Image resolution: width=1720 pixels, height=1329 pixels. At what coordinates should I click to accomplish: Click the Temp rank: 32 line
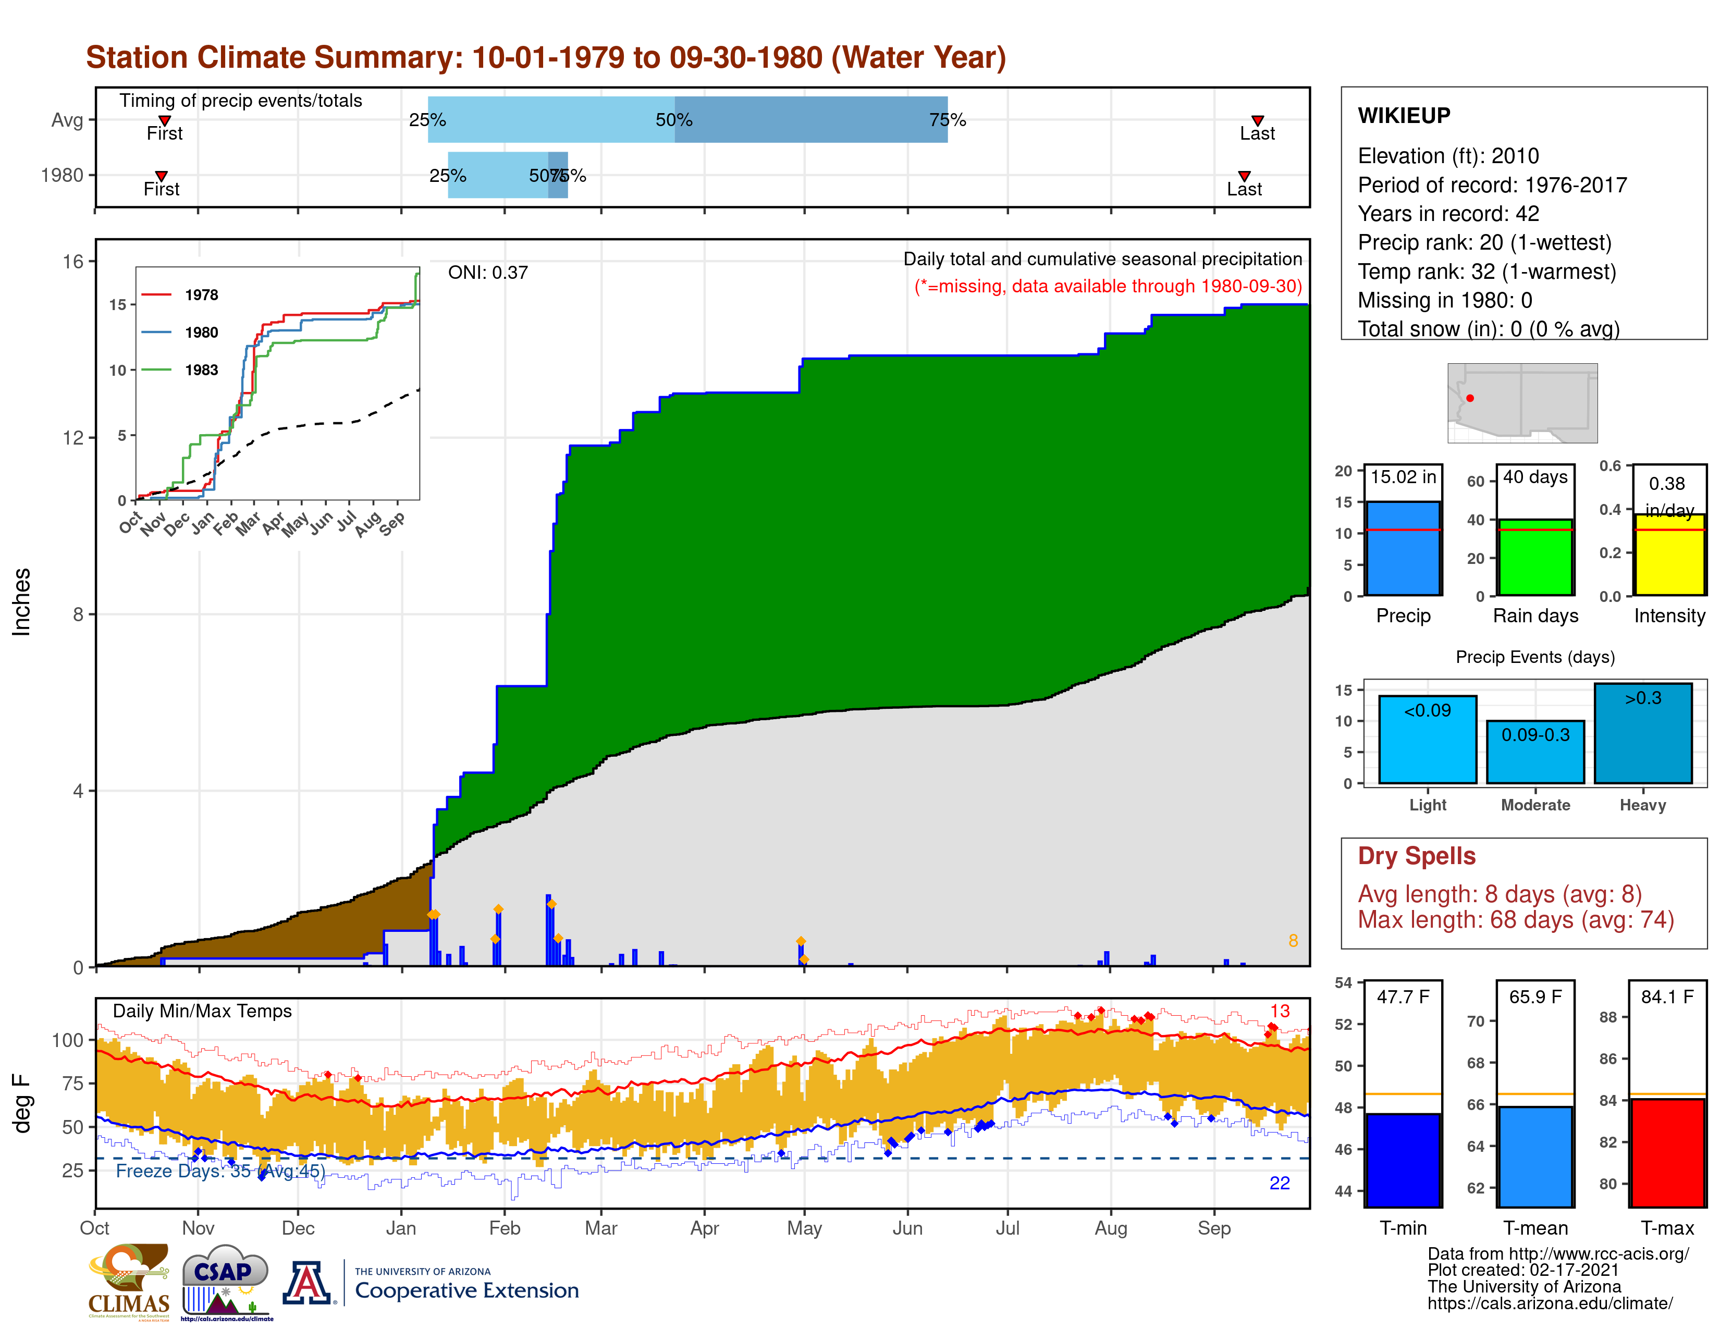pyautogui.click(x=1487, y=272)
